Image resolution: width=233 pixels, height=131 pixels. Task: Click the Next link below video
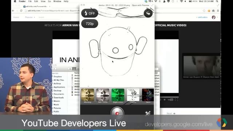(171, 114)
